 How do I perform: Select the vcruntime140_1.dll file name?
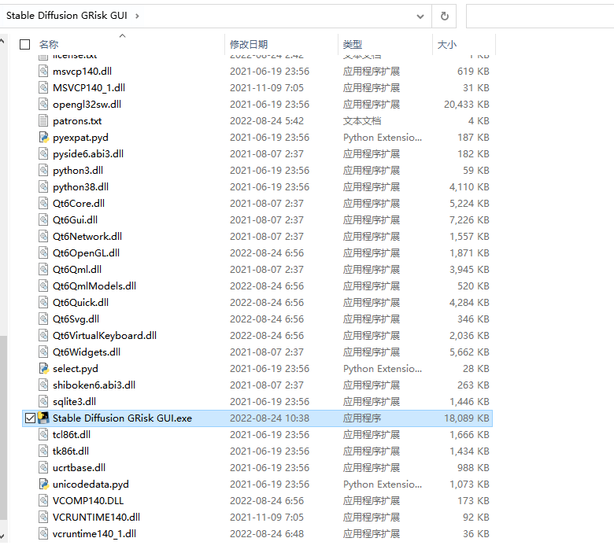94,534
